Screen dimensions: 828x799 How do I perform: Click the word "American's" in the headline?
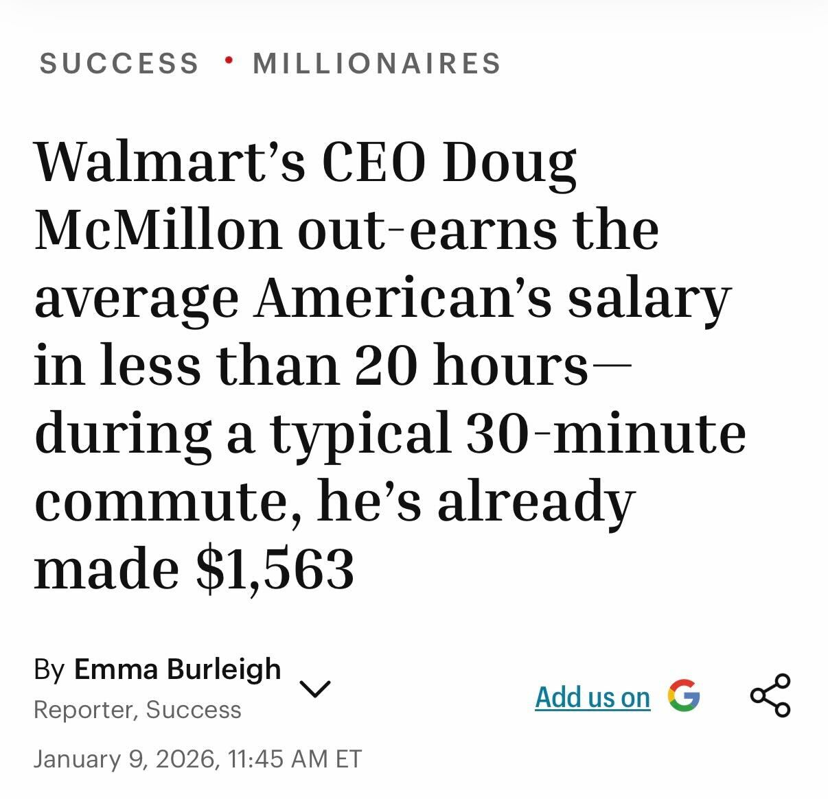click(403, 298)
